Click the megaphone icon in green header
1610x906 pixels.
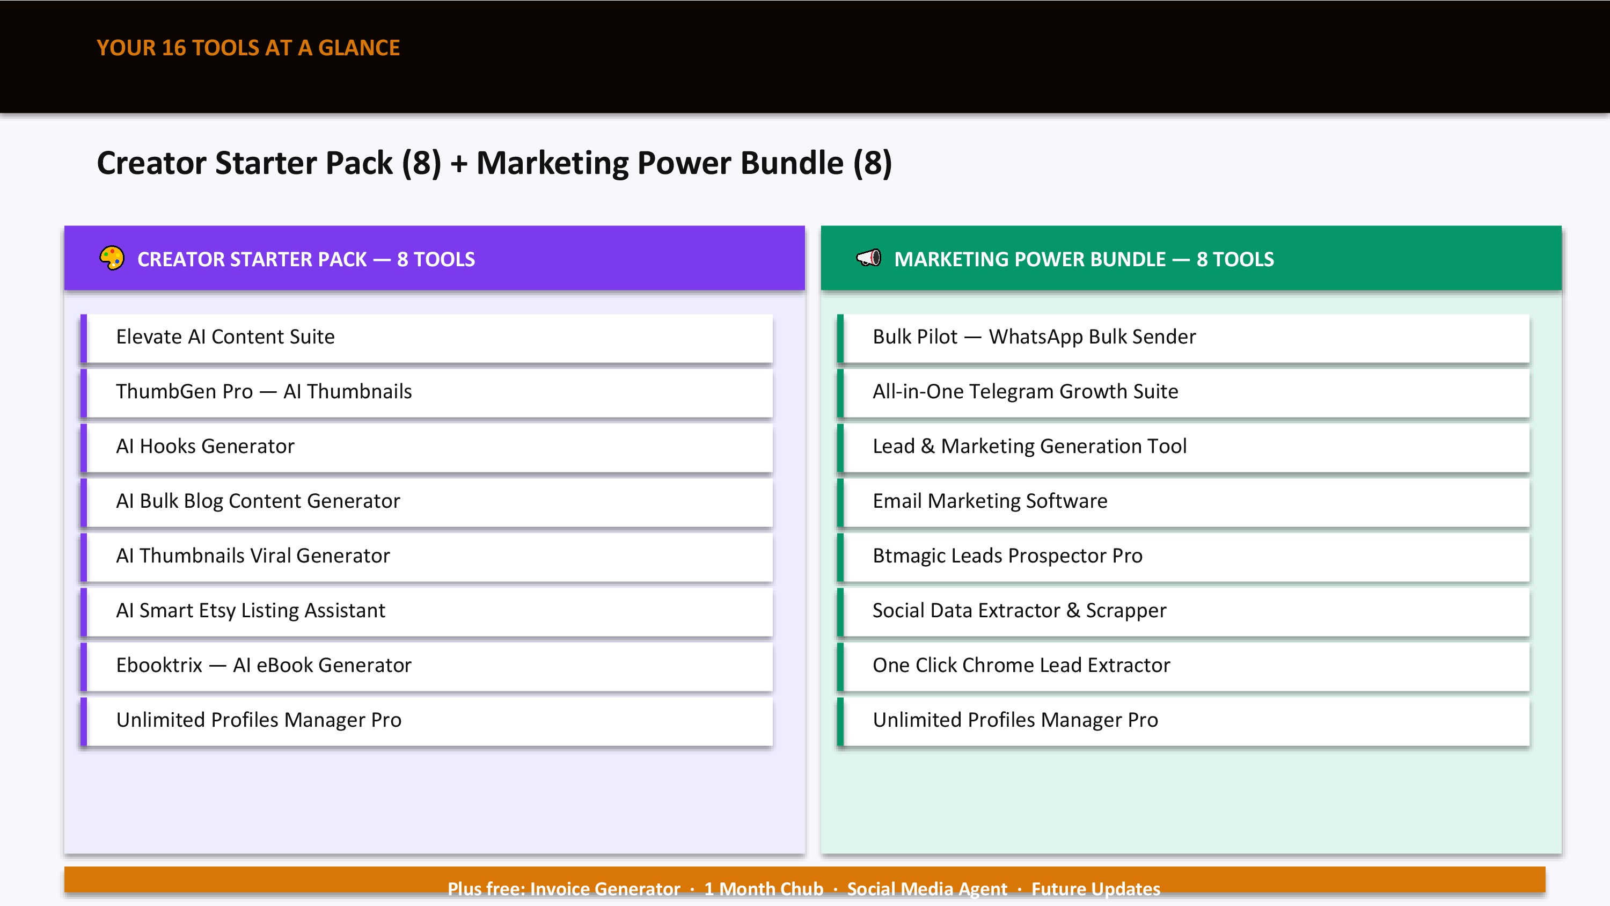(869, 258)
